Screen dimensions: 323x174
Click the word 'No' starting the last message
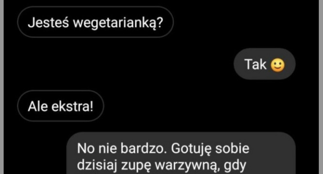pos(85,149)
